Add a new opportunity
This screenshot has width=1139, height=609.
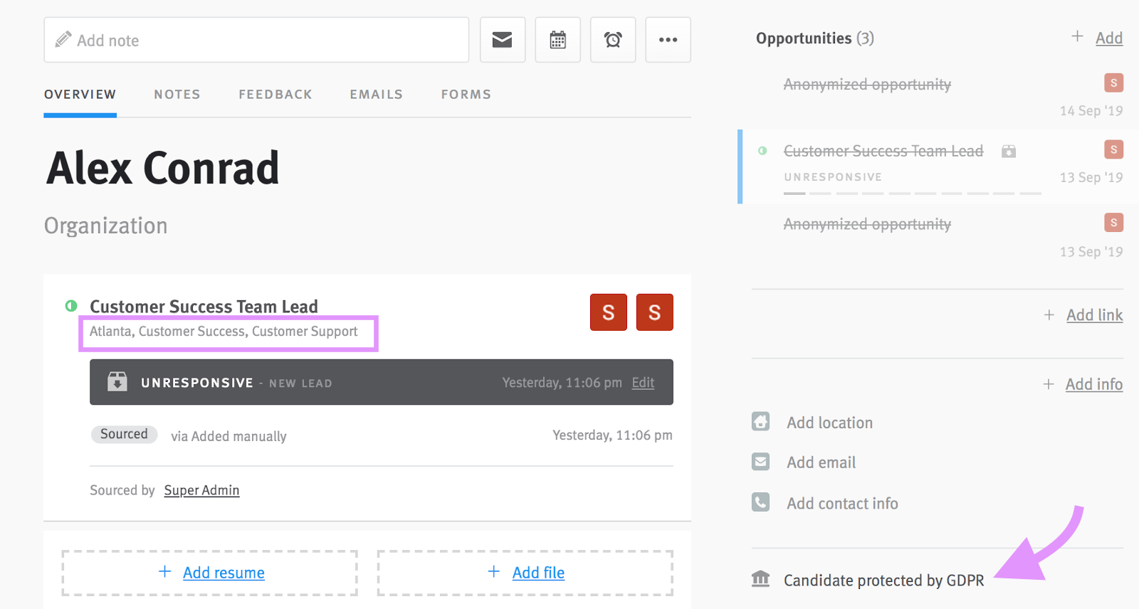click(x=1109, y=38)
